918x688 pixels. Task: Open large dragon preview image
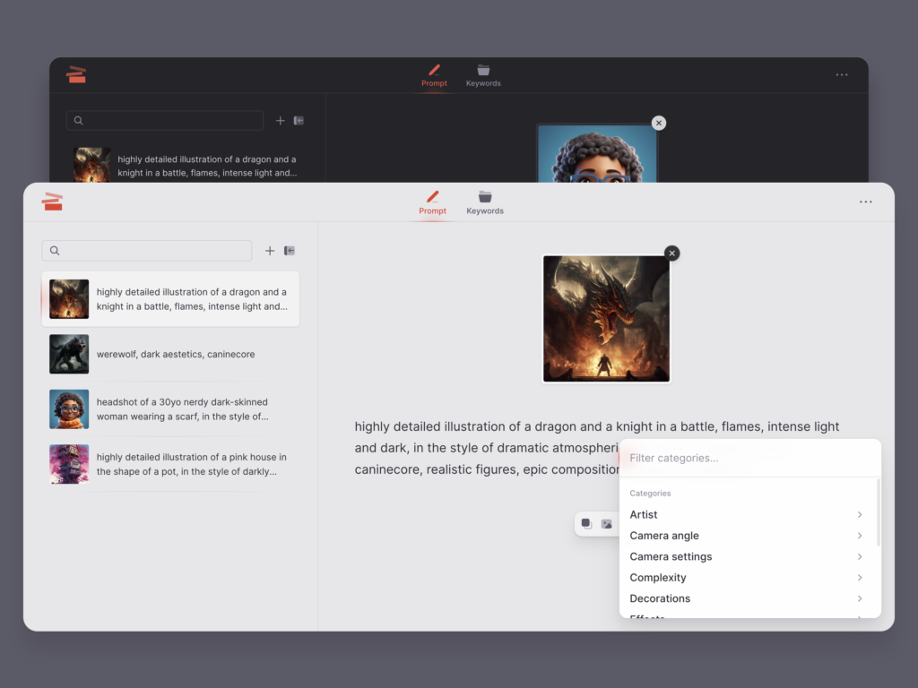coord(606,319)
